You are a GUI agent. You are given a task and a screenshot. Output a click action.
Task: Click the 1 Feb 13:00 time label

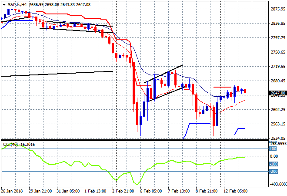(95, 191)
